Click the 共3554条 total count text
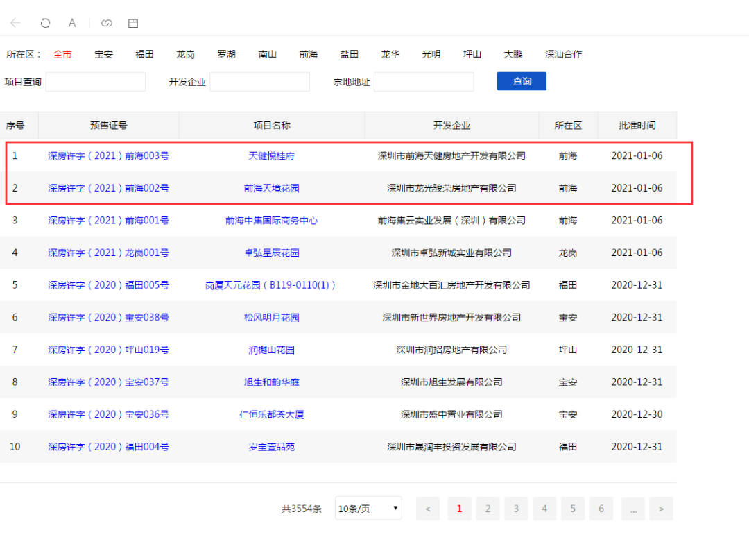749x553 pixels. 302,509
